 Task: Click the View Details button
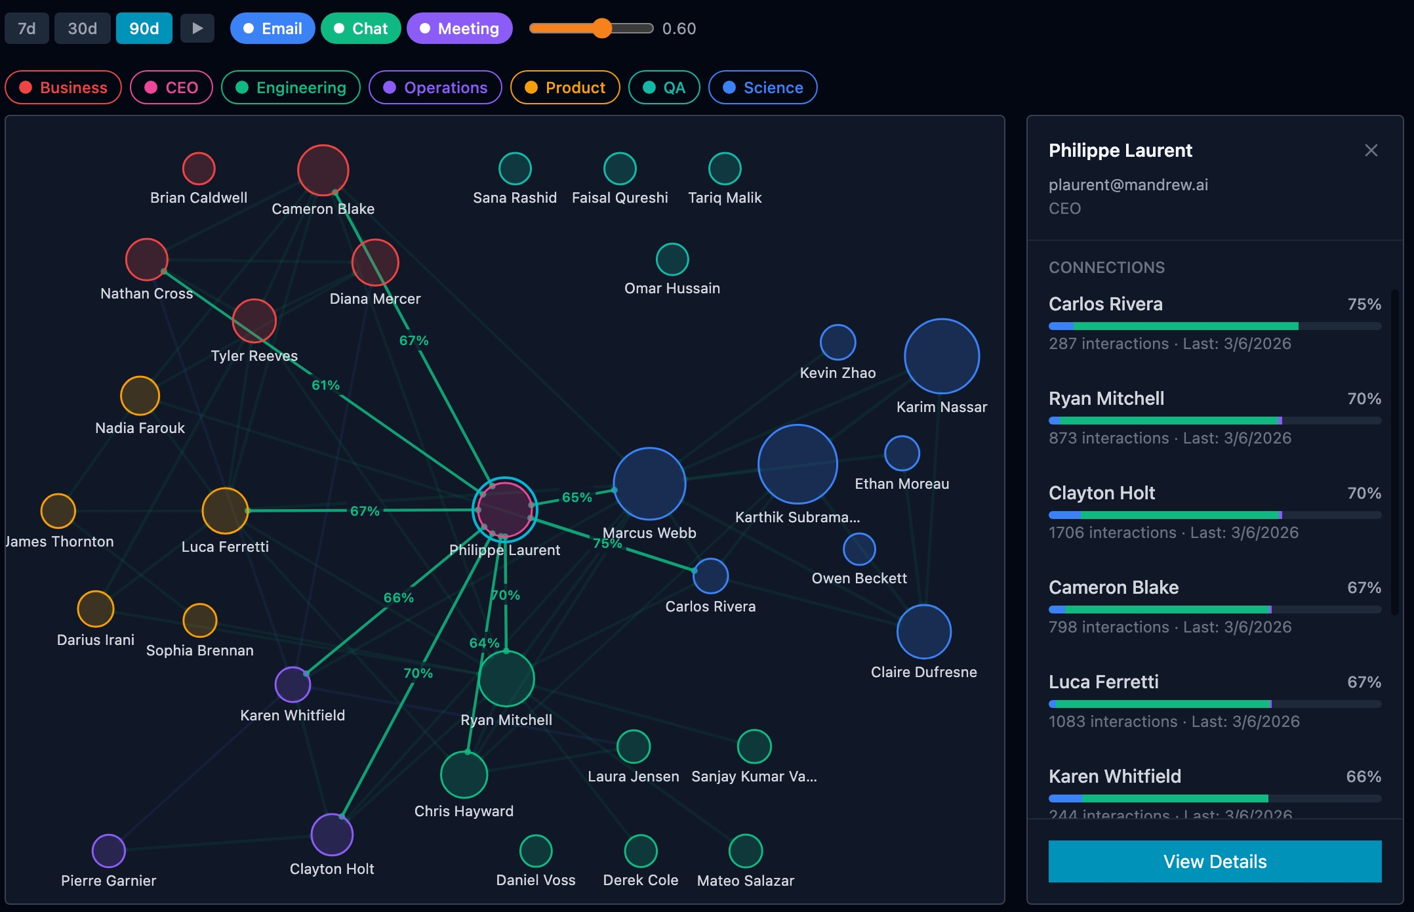coord(1215,861)
